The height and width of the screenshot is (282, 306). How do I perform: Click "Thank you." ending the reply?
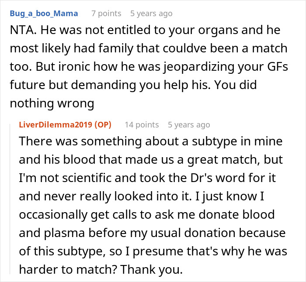click(158, 268)
